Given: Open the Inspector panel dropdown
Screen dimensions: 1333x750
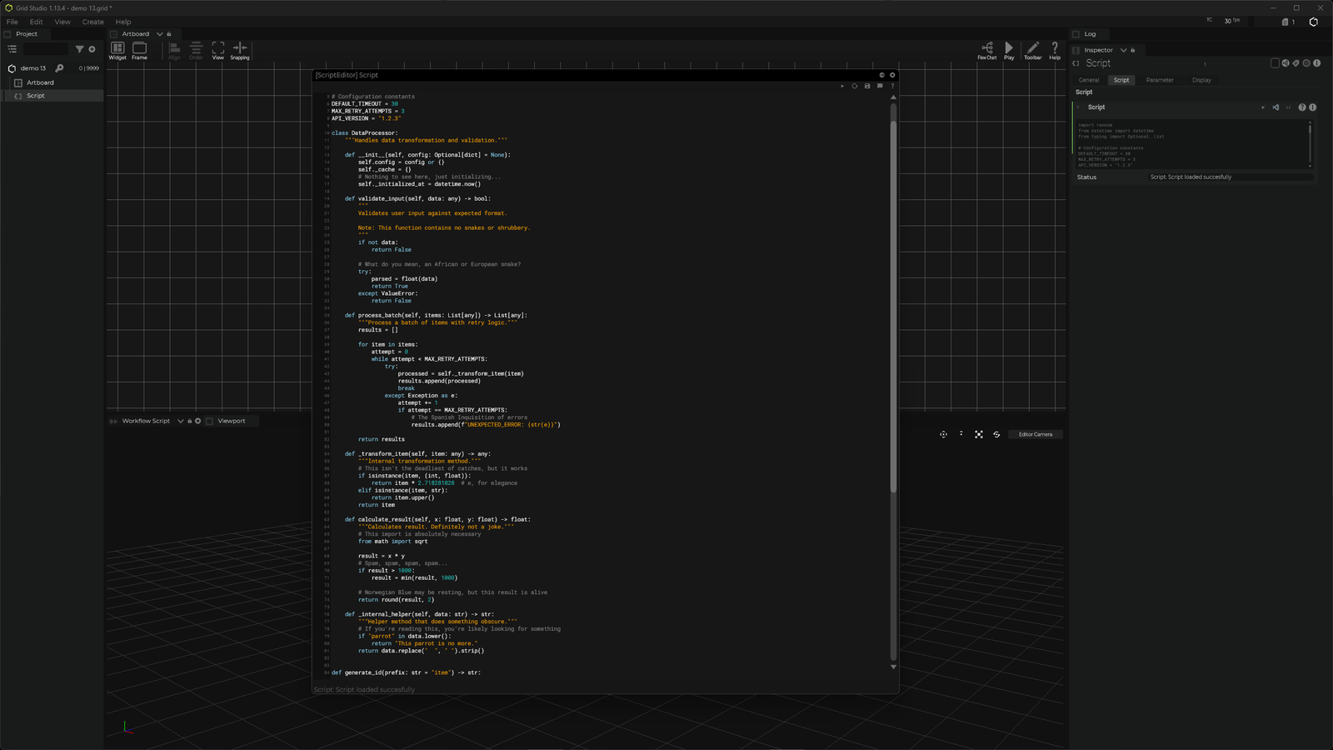Looking at the screenshot, I should [1123, 50].
